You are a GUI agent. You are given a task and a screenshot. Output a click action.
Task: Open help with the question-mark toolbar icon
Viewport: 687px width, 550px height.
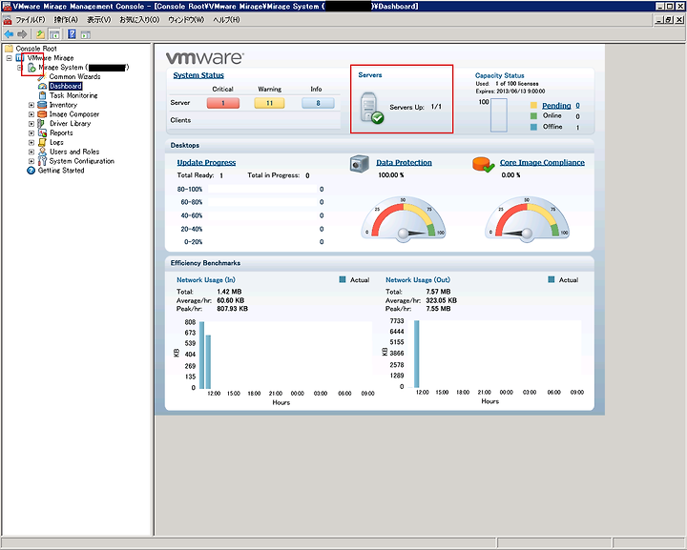coord(72,34)
